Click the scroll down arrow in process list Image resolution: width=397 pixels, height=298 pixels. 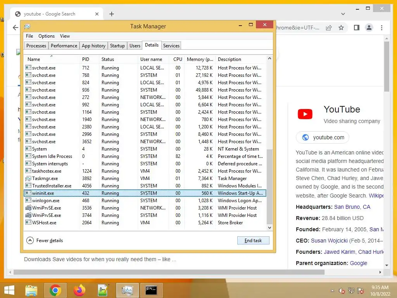(x=270, y=227)
